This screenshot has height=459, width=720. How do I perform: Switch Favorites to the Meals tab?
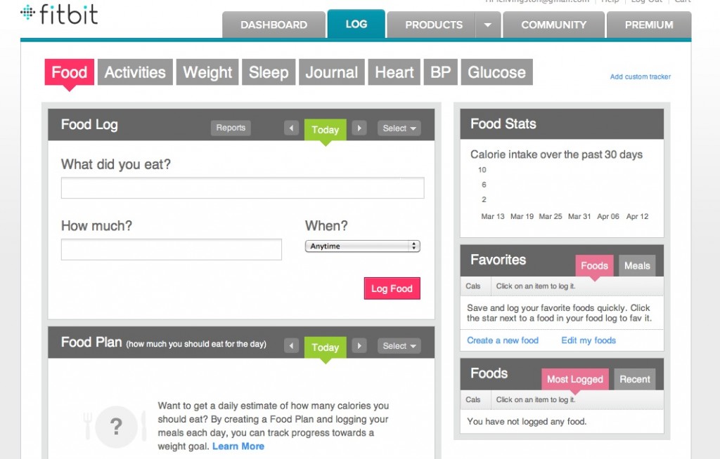pyautogui.click(x=637, y=266)
